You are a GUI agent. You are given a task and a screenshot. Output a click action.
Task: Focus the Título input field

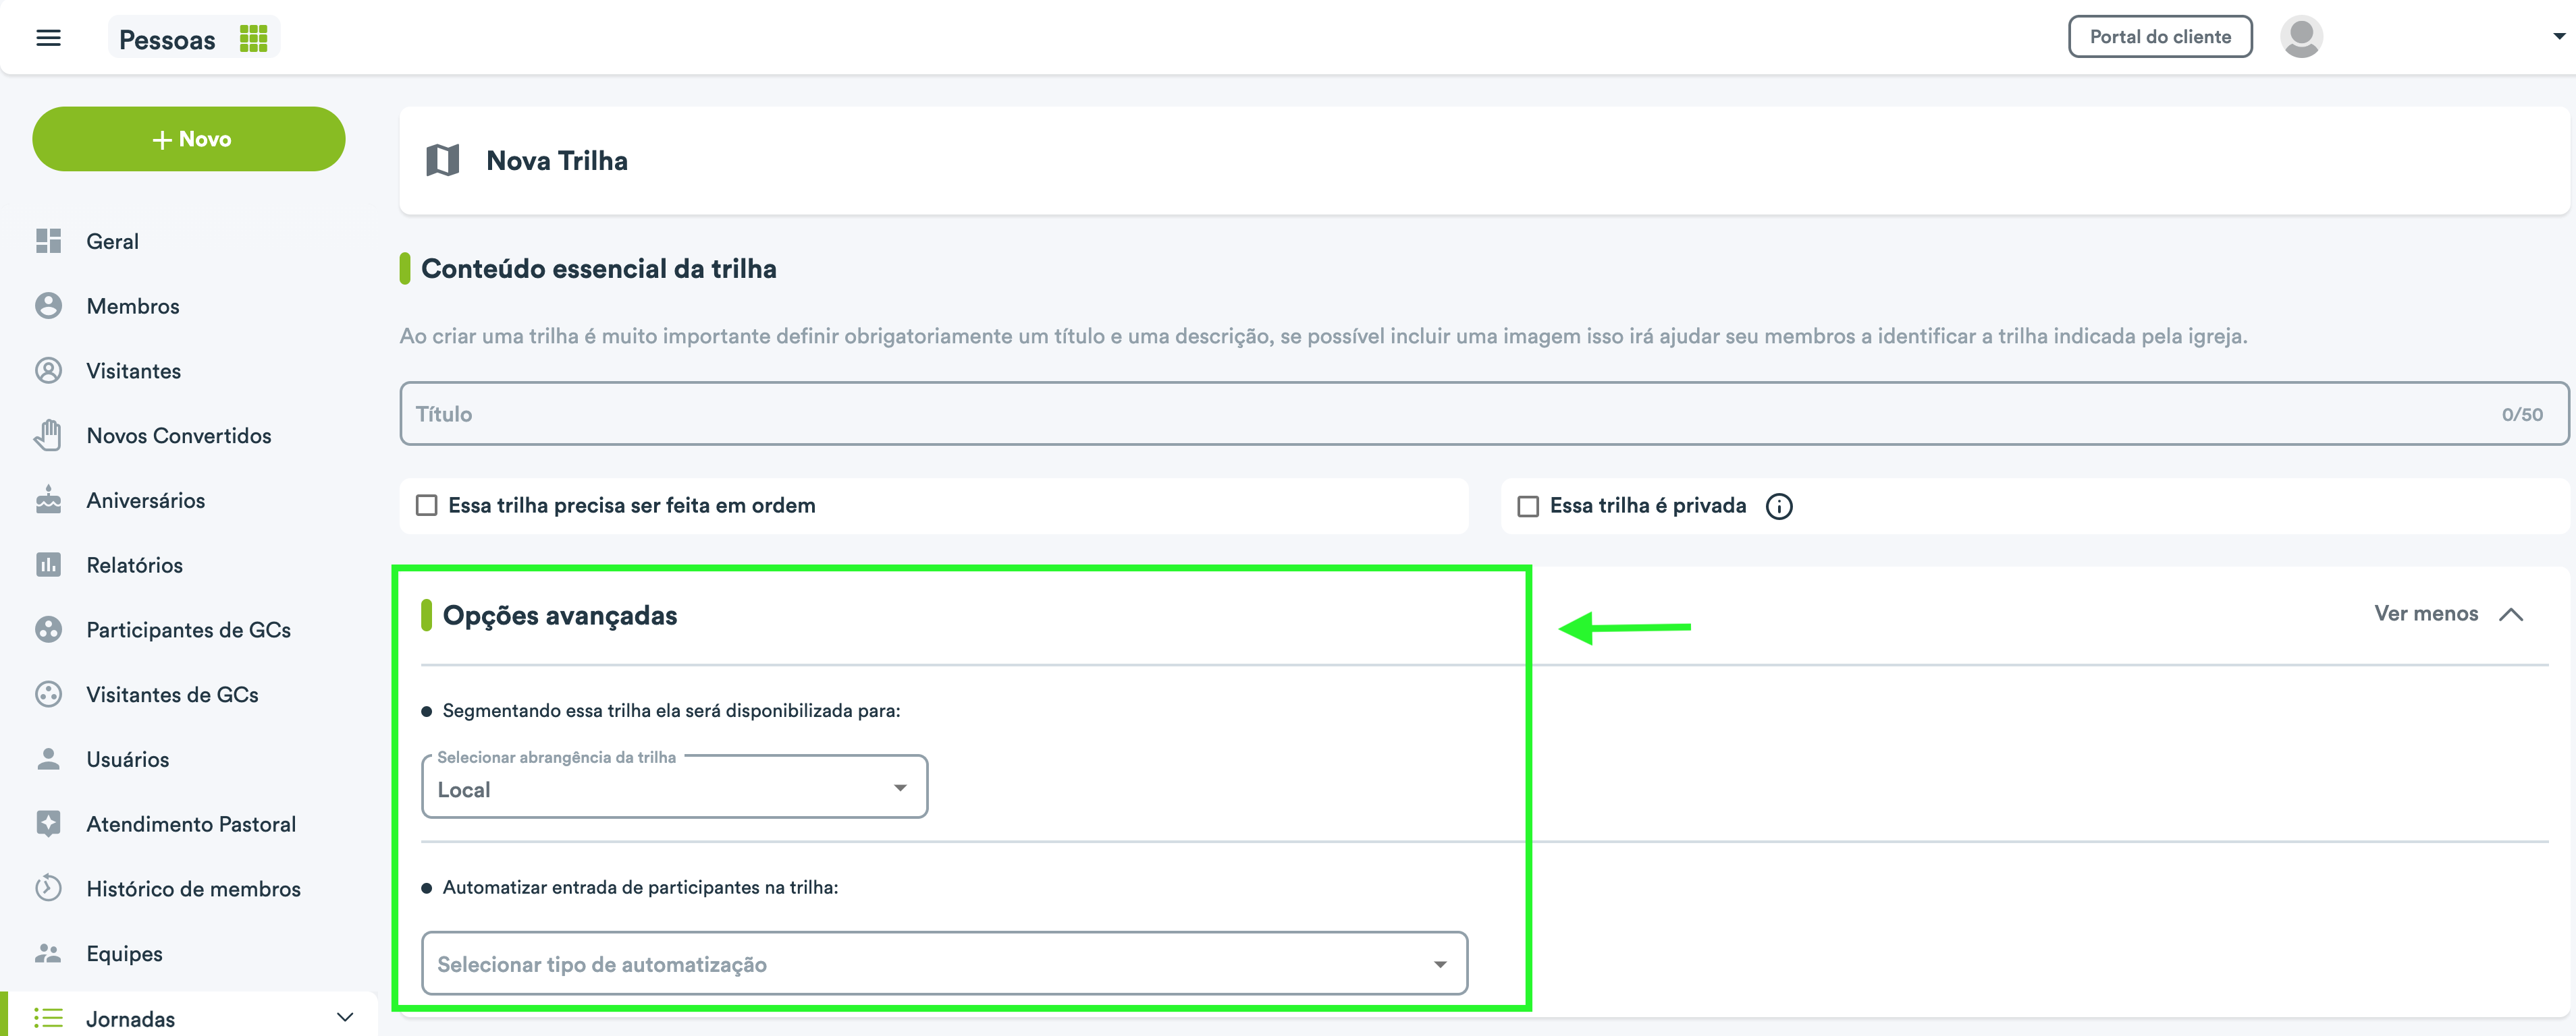pos(1484,413)
